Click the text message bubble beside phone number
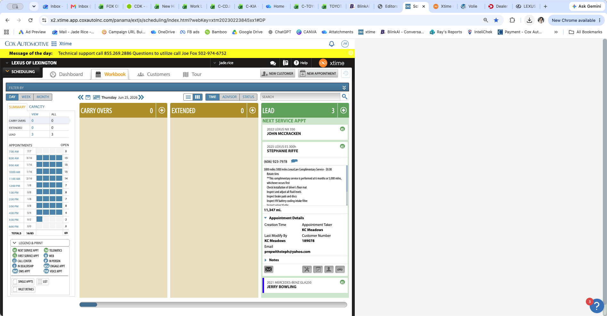 pyautogui.click(x=294, y=161)
